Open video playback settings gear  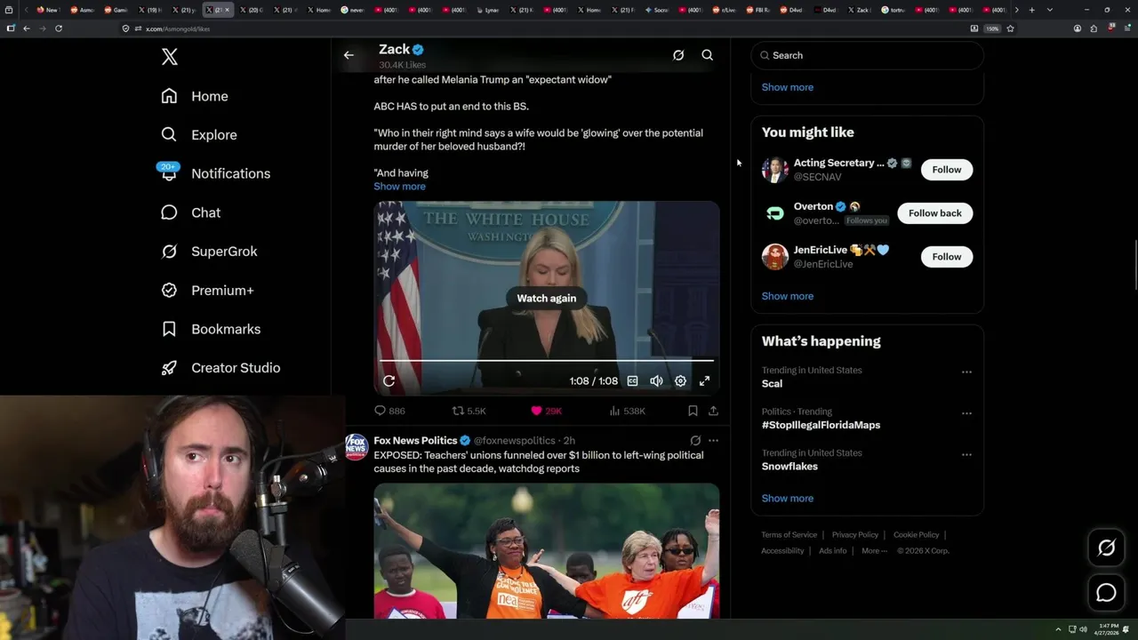[x=680, y=380]
